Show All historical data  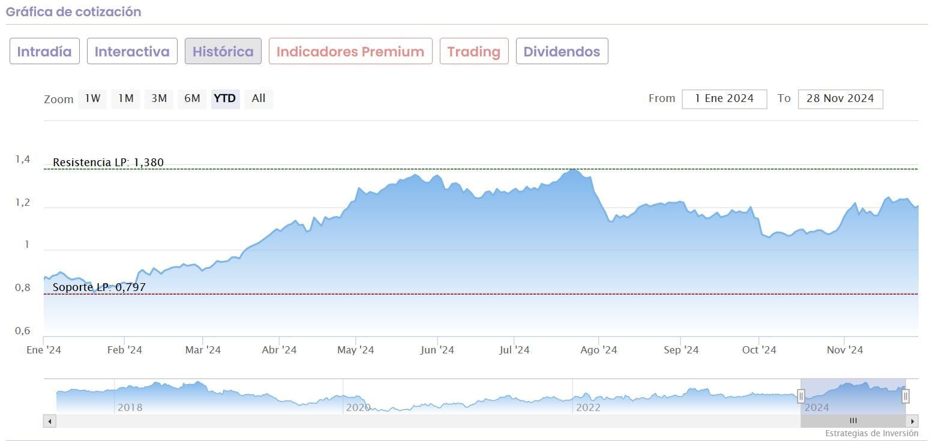(x=259, y=98)
